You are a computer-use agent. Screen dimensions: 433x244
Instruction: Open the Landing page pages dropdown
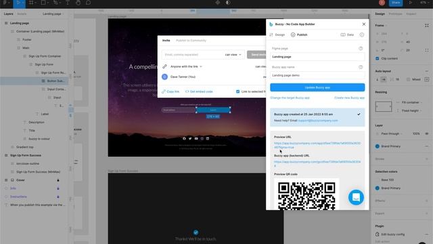tap(53, 14)
